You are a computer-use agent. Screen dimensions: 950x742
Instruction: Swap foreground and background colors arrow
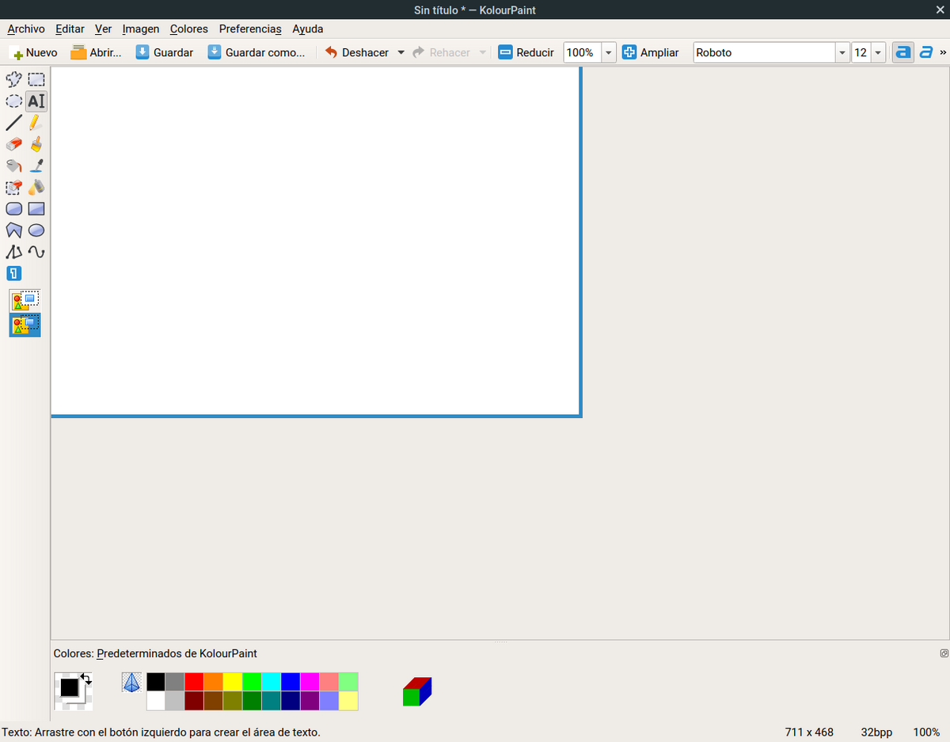point(86,679)
